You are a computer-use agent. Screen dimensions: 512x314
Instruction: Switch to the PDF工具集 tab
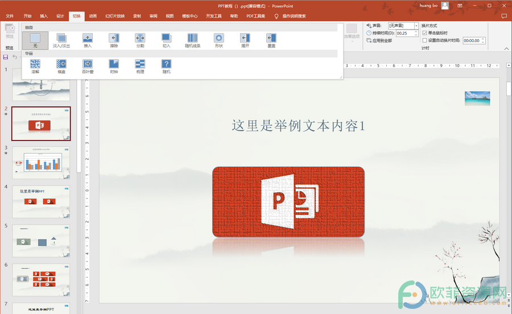pos(255,16)
